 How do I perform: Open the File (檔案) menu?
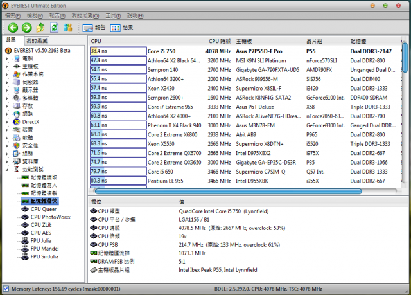(x=13, y=15)
